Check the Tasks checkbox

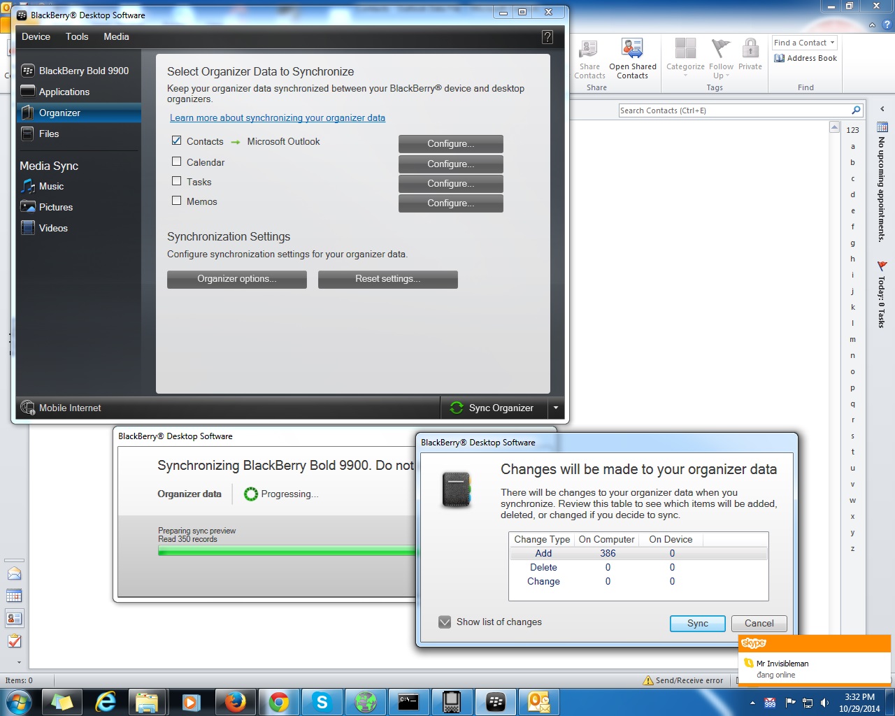click(177, 181)
